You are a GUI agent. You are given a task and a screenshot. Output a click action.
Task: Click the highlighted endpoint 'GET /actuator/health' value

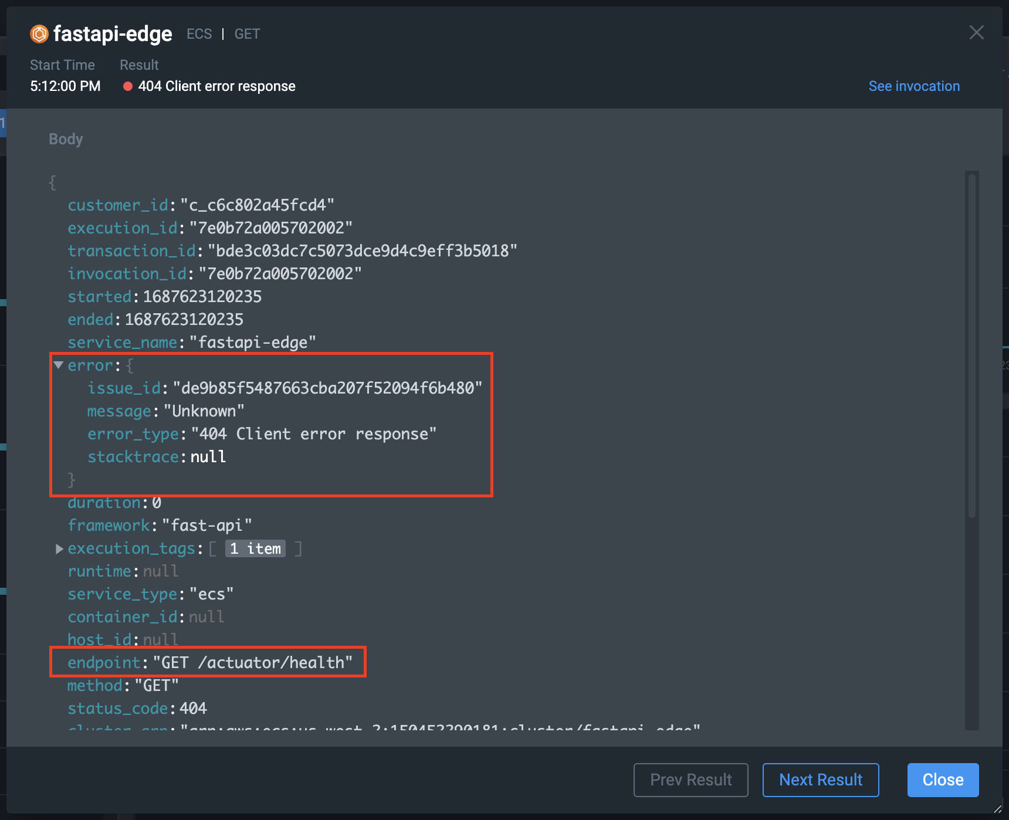(252, 662)
